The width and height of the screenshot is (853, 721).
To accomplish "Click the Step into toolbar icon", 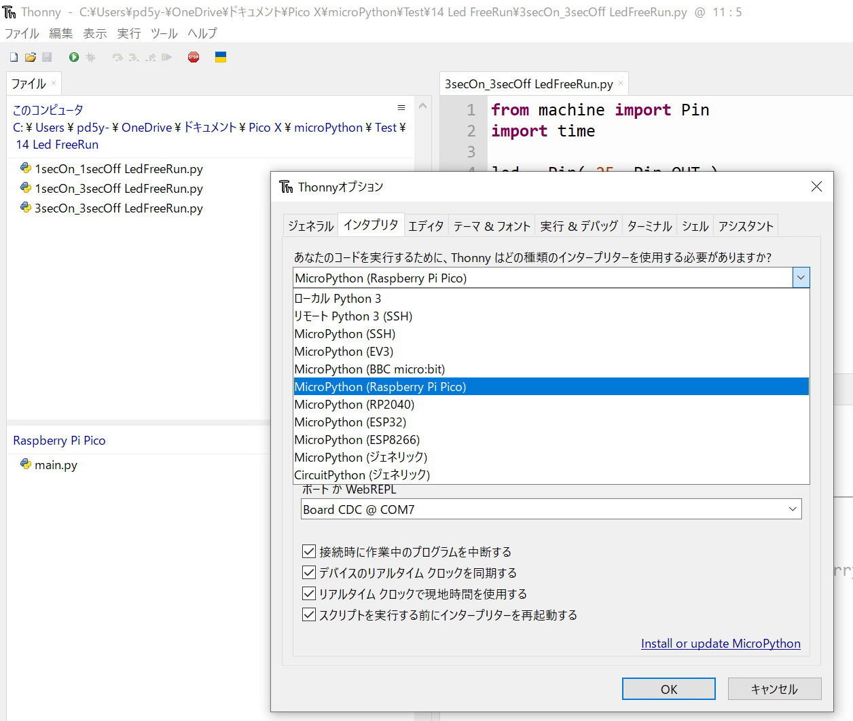I will (x=134, y=58).
